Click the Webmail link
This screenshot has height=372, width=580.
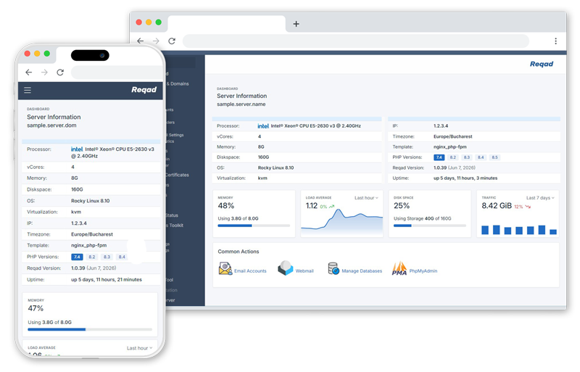304,271
